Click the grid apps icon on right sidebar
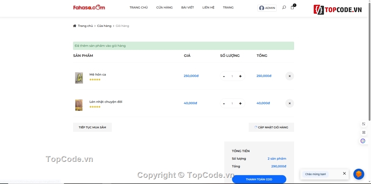Image resolution: width=371 pixels, height=184 pixels. tap(364, 132)
